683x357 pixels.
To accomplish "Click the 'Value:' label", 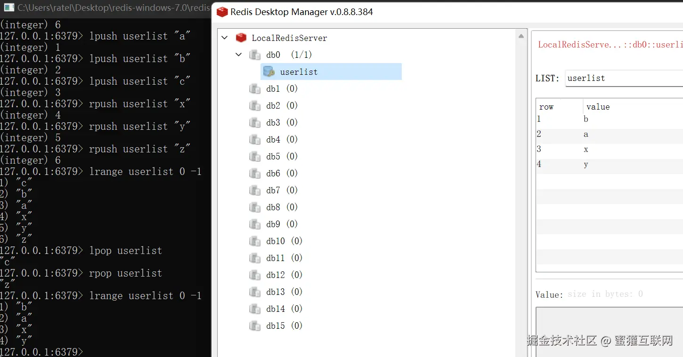I will coord(549,295).
